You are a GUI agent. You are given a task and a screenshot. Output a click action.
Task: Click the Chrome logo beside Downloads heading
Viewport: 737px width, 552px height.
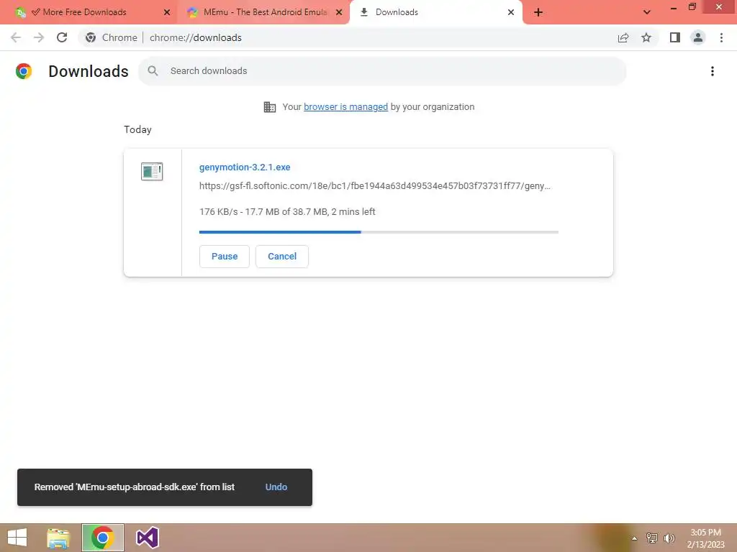click(24, 71)
